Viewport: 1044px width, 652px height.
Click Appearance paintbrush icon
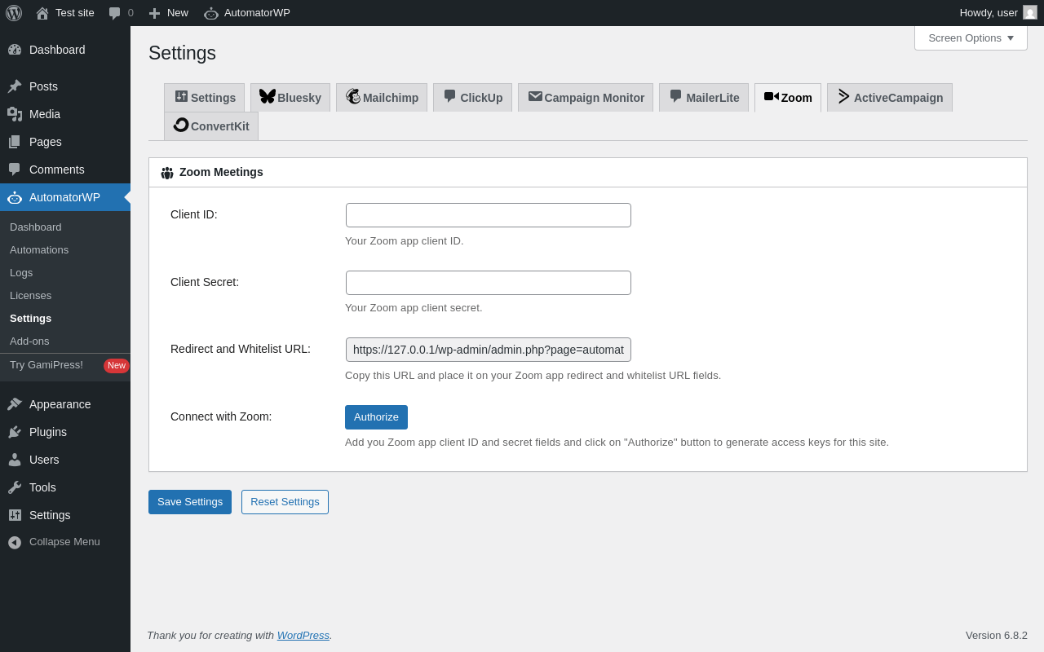tap(15, 404)
